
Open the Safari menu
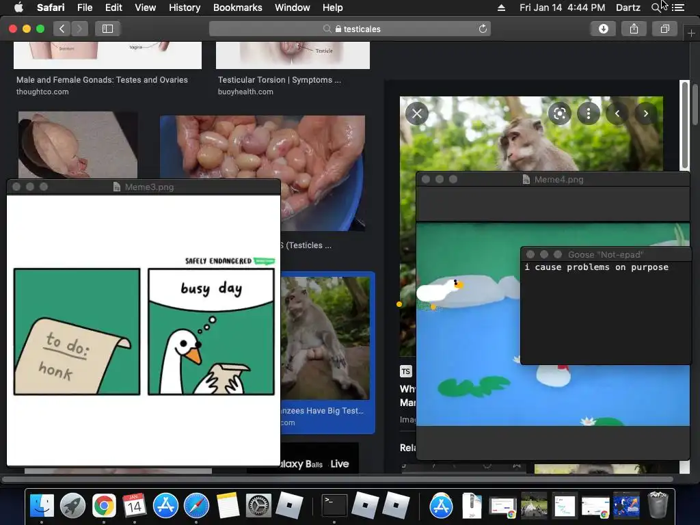pyautogui.click(x=51, y=8)
